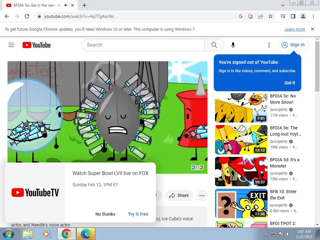Click Try it free for YouTube TV
320x240 pixels.
138,214
